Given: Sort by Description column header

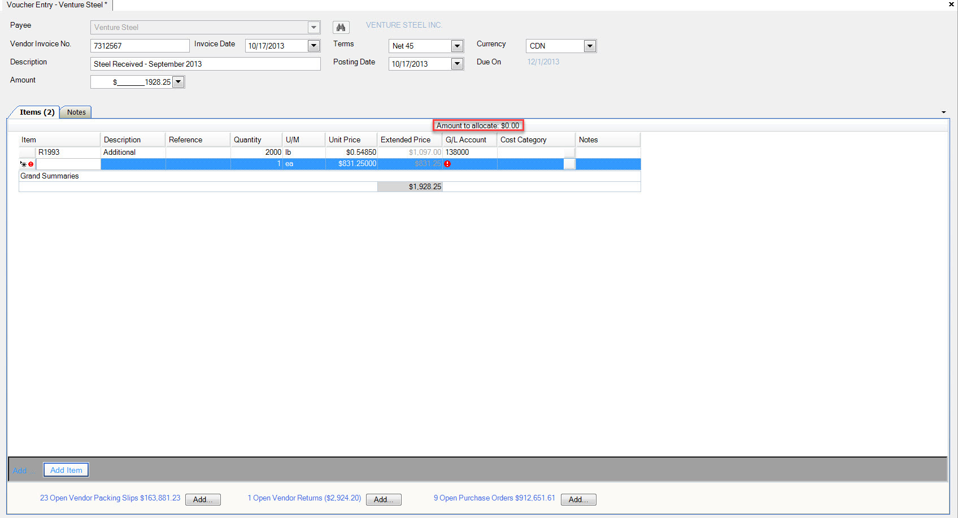Looking at the screenshot, I should (x=133, y=140).
